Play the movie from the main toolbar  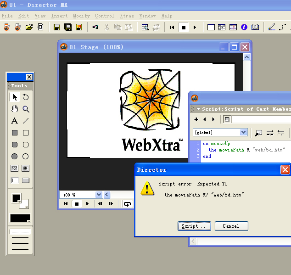tap(195, 28)
